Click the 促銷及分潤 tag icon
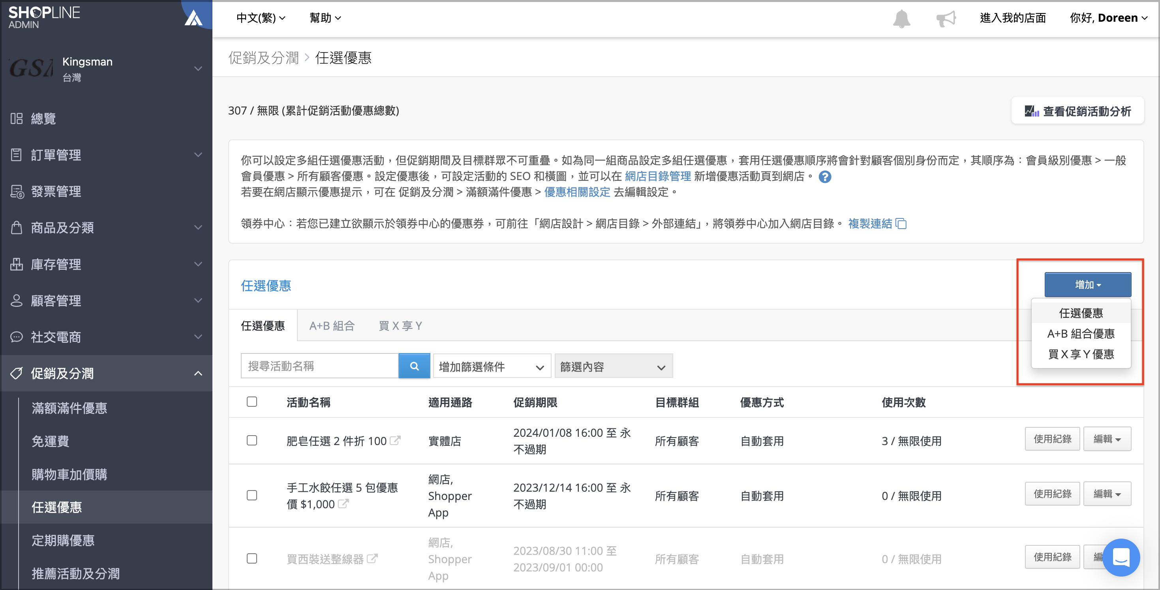The width and height of the screenshot is (1160, 590). point(17,373)
